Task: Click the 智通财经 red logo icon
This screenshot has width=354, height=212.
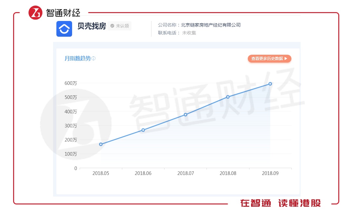Action: pyautogui.click(x=36, y=13)
